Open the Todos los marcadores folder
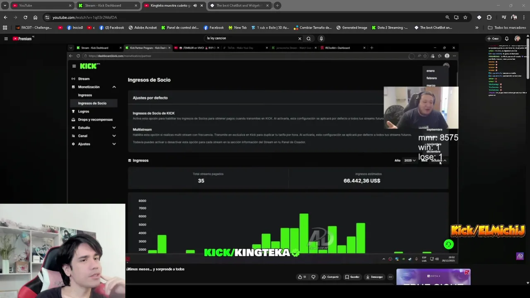 (x=507, y=28)
